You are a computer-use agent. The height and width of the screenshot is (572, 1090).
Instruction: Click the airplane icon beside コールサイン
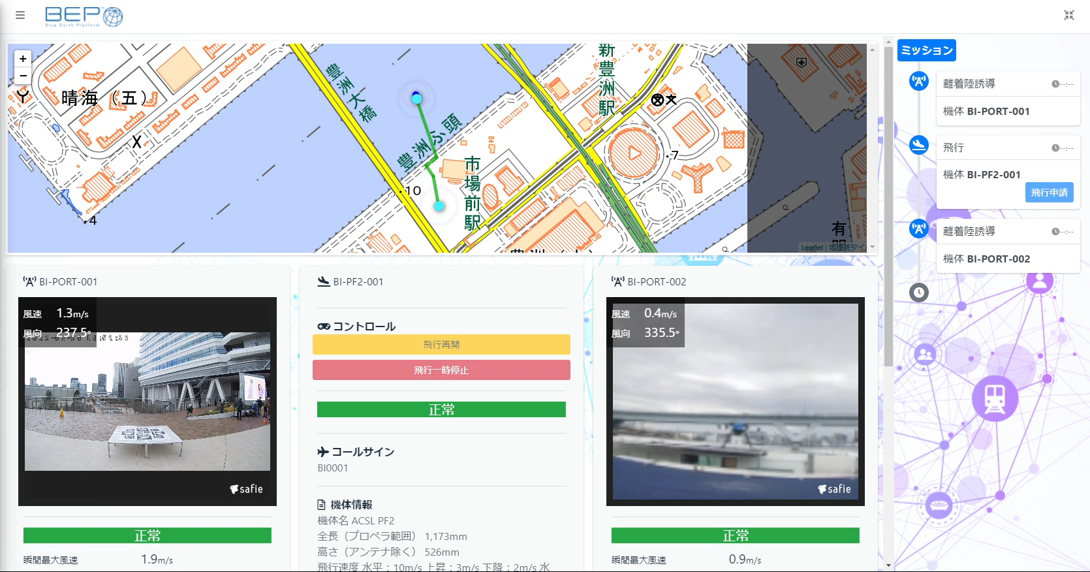pos(323,452)
